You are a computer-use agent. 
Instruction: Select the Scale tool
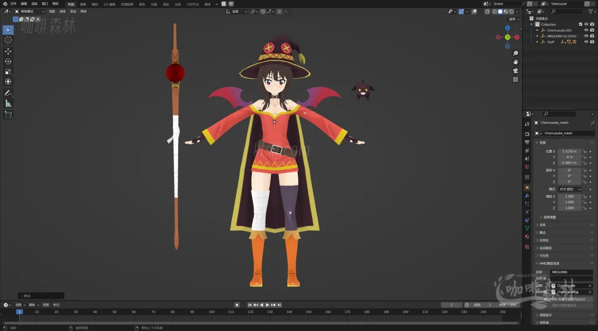[8, 72]
